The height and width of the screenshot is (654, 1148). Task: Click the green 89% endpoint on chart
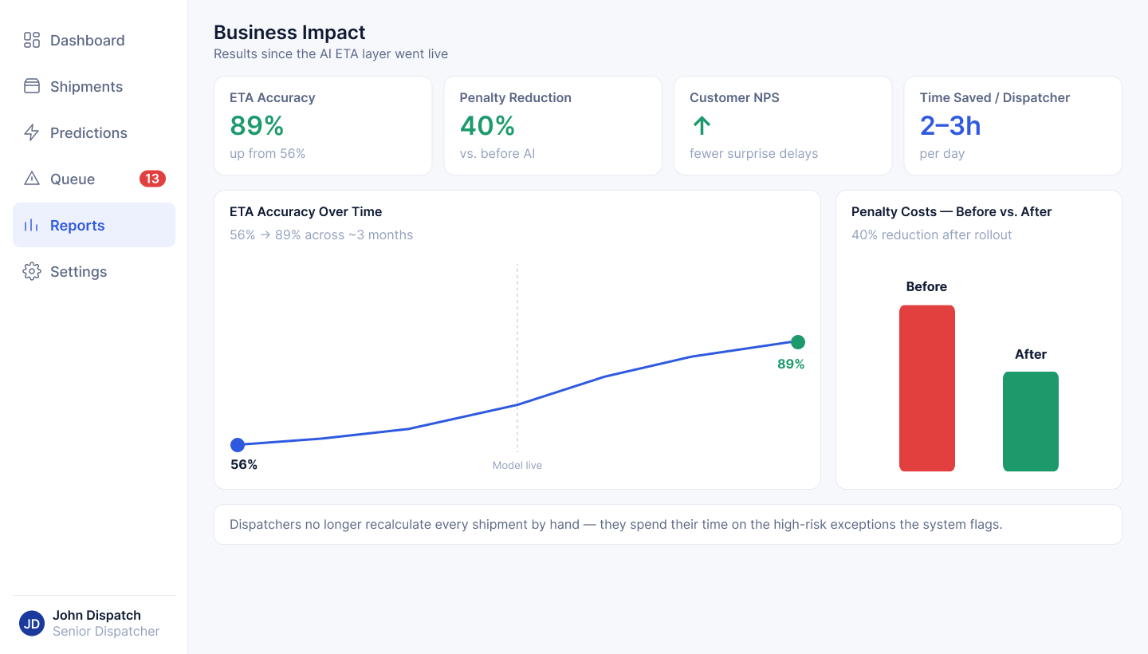[x=798, y=342]
